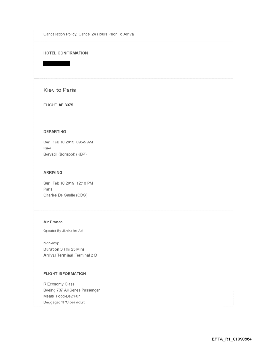Click the black redacted confirmation box
Viewport: 260px width, 342px height.
pos(57,63)
